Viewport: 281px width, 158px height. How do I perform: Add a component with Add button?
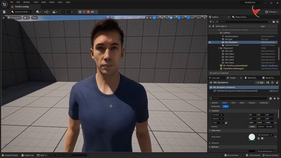[x=260, y=83]
